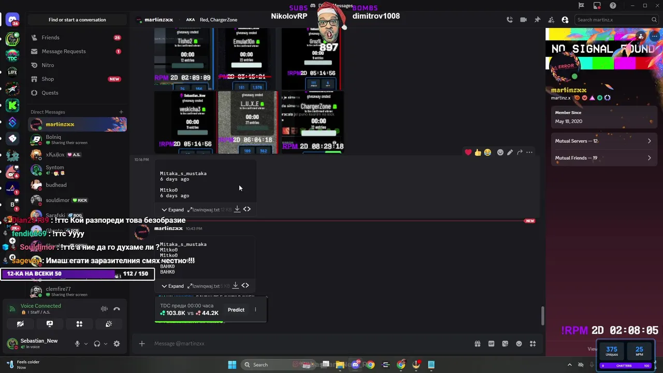React with the thumbs up emoji
Image resolution: width=663 pixels, height=373 pixels.
pyautogui.click(x=478, y=152)
